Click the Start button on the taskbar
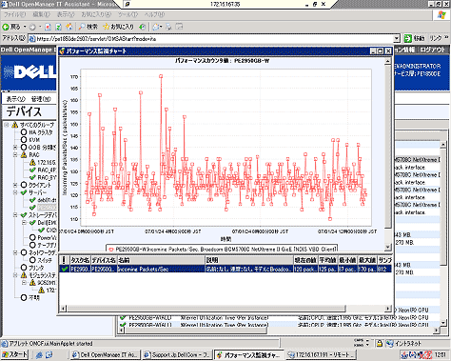 14,354
